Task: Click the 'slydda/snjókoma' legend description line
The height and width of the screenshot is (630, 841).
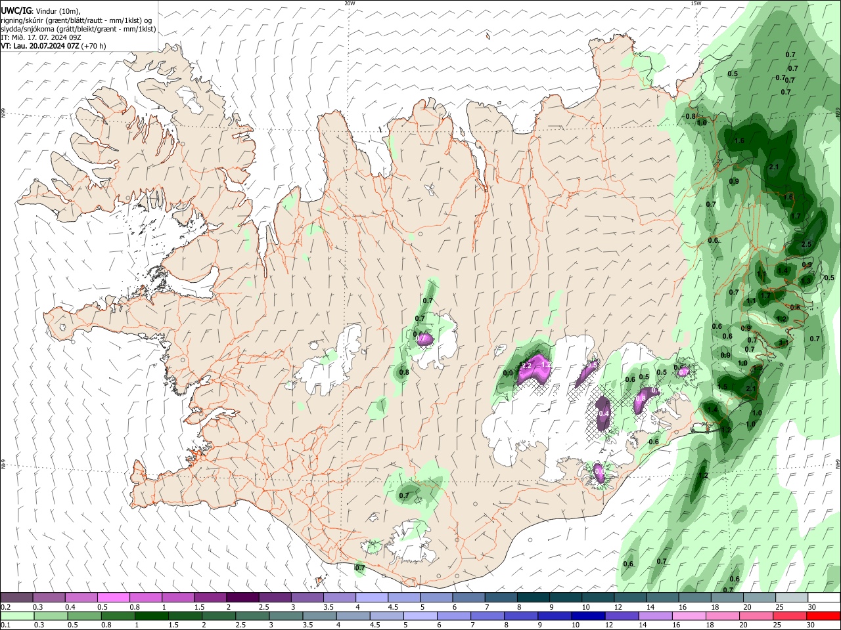Action: (x=78, y=29)
